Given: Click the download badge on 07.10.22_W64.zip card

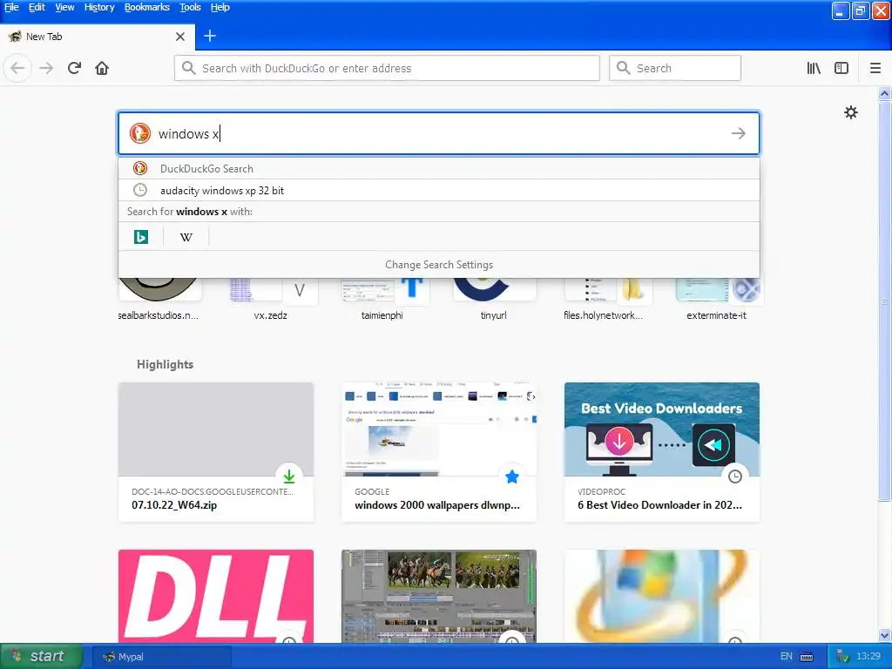Looking at the screenshot, I should 289,476.
